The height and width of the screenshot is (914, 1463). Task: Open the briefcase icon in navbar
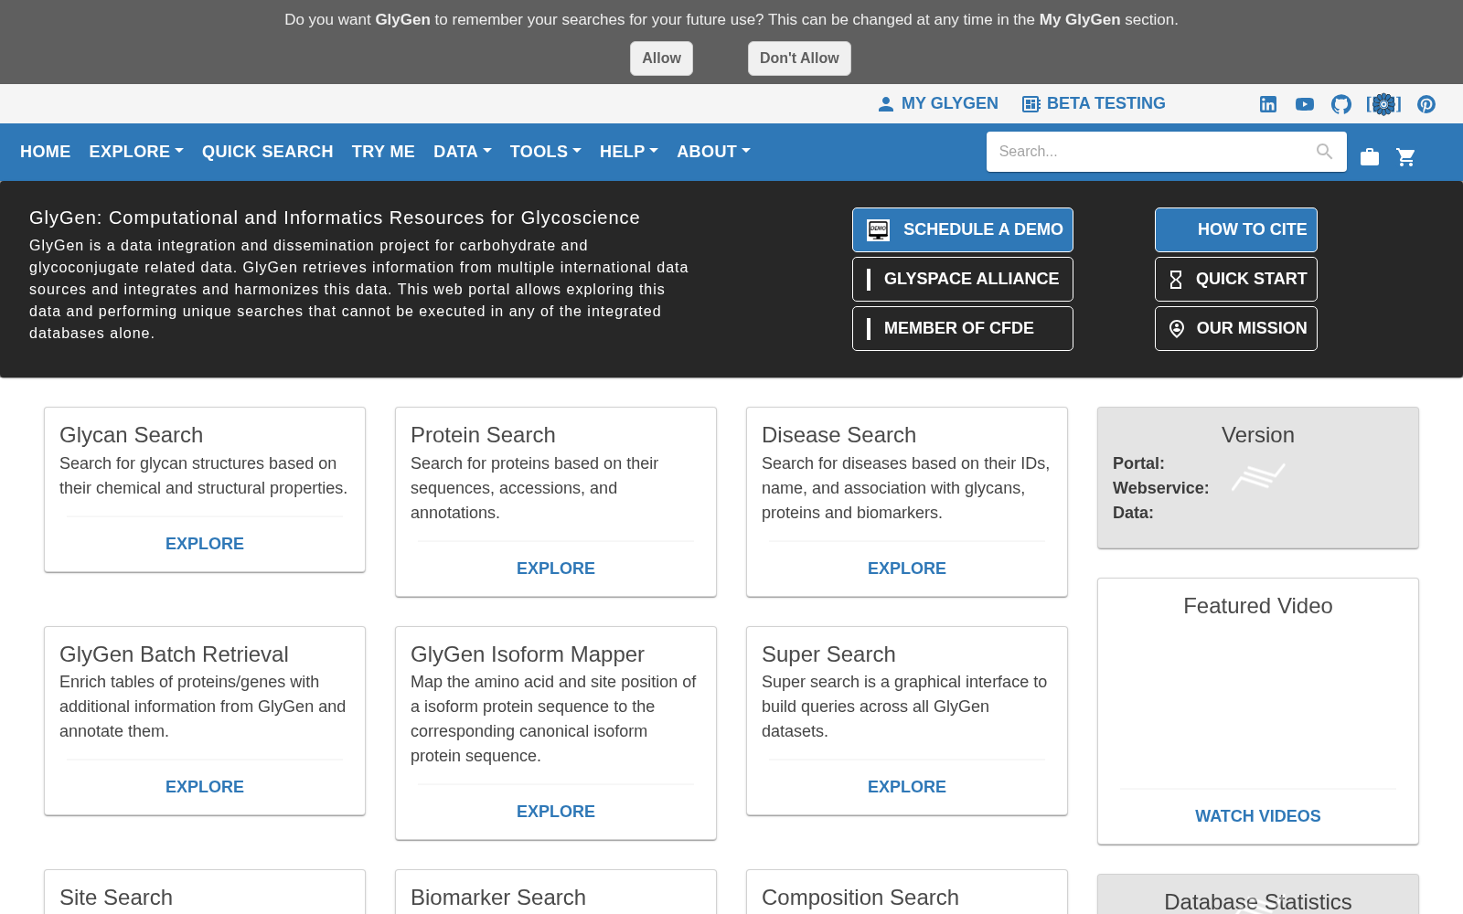click(x=1370, y=157)
